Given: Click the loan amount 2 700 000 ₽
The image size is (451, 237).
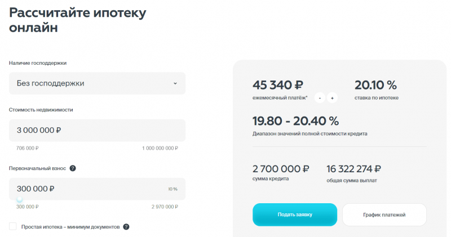Looking at the screenshot, I should click(281, 168).
